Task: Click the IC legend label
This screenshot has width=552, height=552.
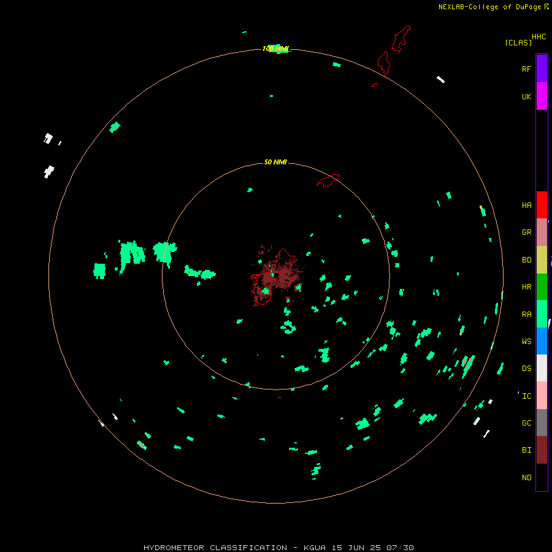Action: [x=526, y=396]
